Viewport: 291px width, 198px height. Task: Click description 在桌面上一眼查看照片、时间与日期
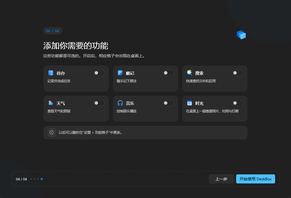click(x=212, y=111)
